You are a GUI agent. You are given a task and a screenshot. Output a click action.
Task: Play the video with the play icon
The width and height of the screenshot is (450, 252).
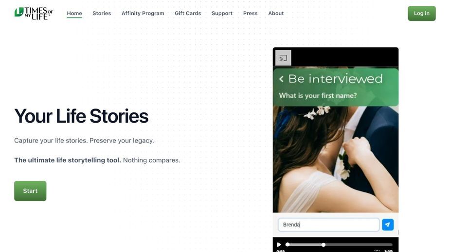coord(279,245)
